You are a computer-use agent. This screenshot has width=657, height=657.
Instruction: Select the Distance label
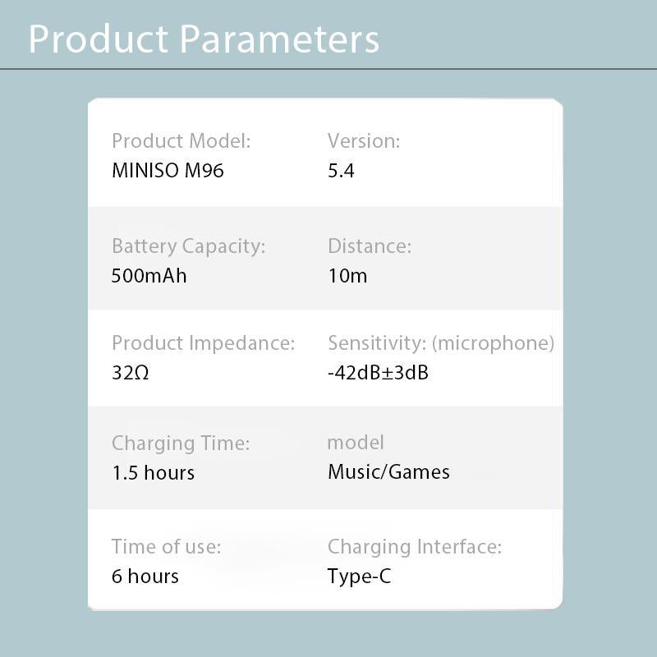(x=370, y=246)
